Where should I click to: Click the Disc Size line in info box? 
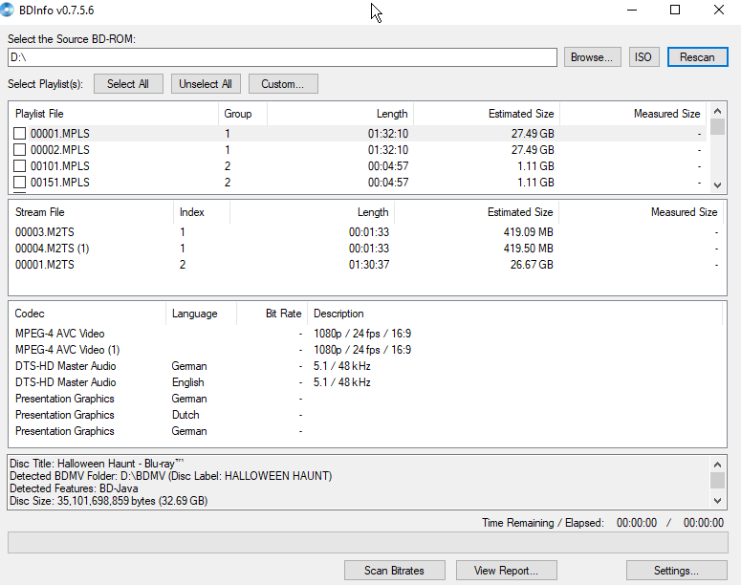(109, 501)
